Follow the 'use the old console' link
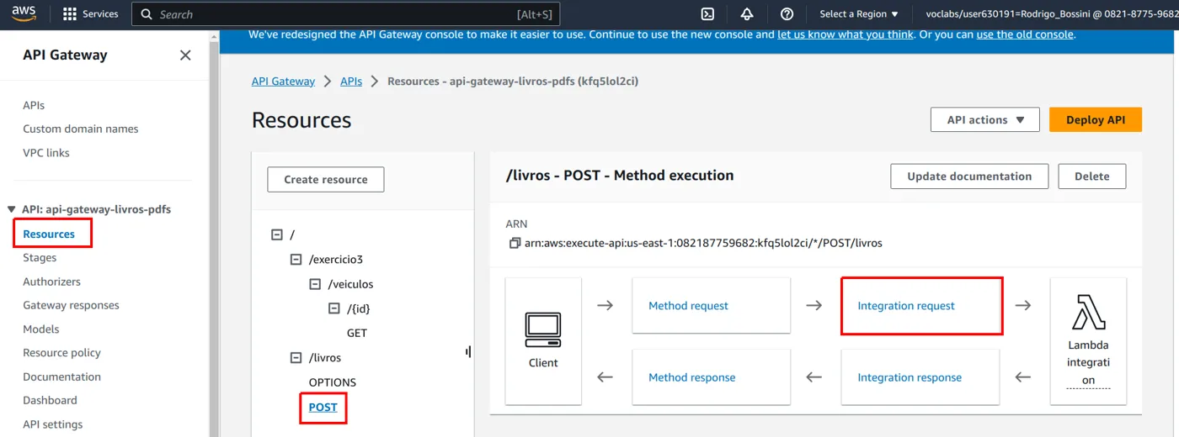The image size is (1179, 437). click(x=1025, y=34)
